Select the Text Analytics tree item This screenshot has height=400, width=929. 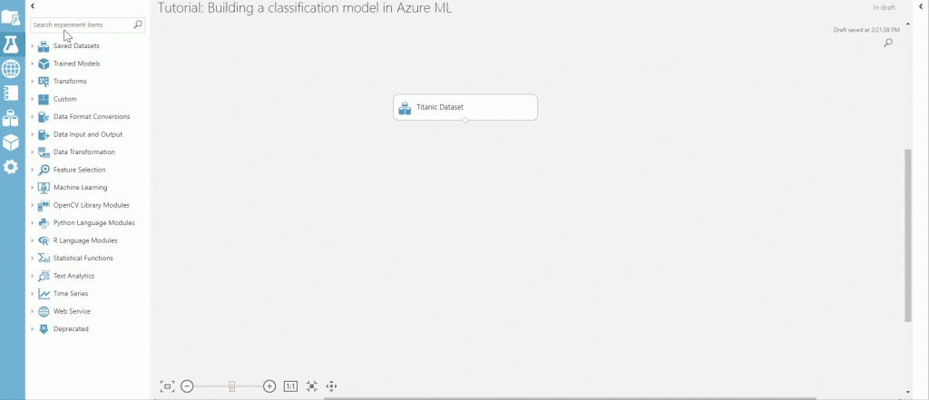click(x=73, y=276)
